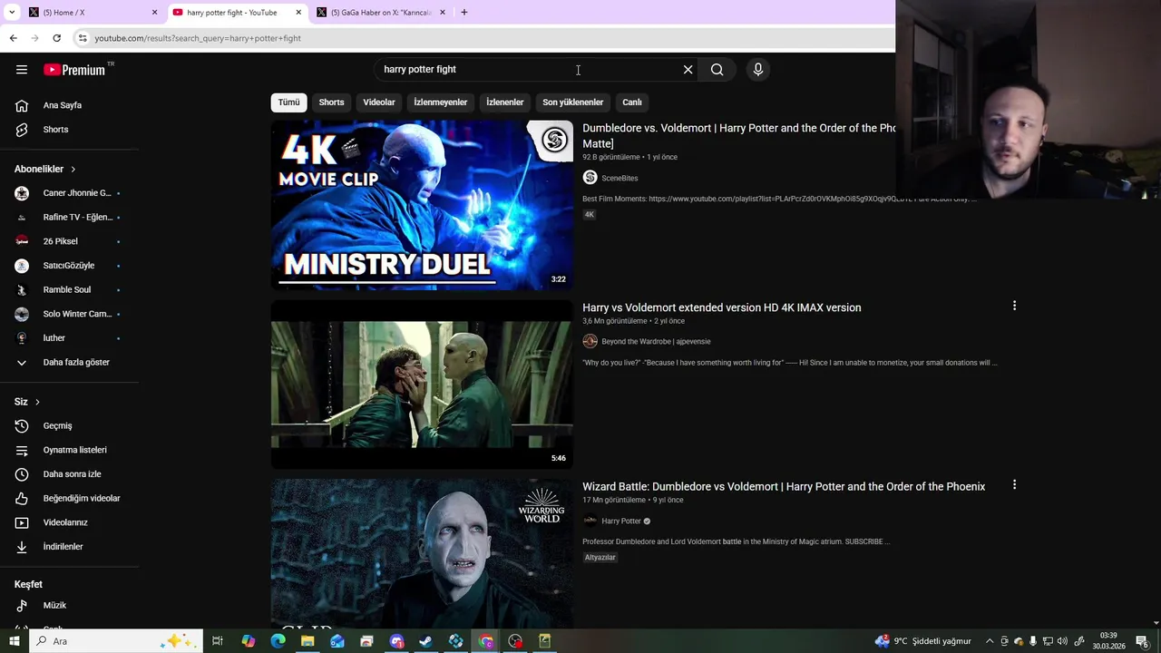Close the harry potter fight YouTube tab
1161x653 pixels.
click(298, 13)
